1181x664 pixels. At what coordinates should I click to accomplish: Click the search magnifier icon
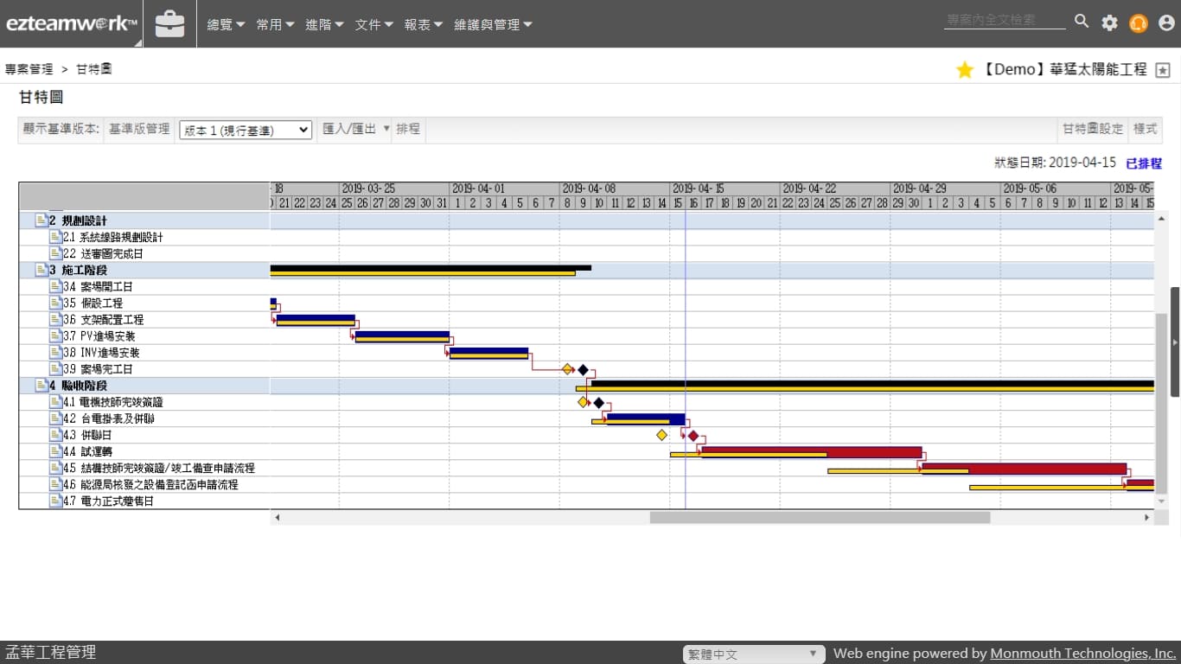(x=1082, y=22)
